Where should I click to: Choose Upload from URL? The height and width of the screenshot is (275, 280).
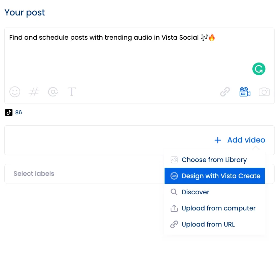[208, 224]
